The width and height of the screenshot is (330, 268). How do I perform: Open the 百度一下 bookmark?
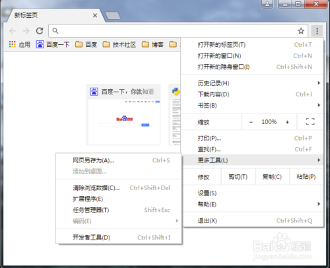click(x=53, y=44)
